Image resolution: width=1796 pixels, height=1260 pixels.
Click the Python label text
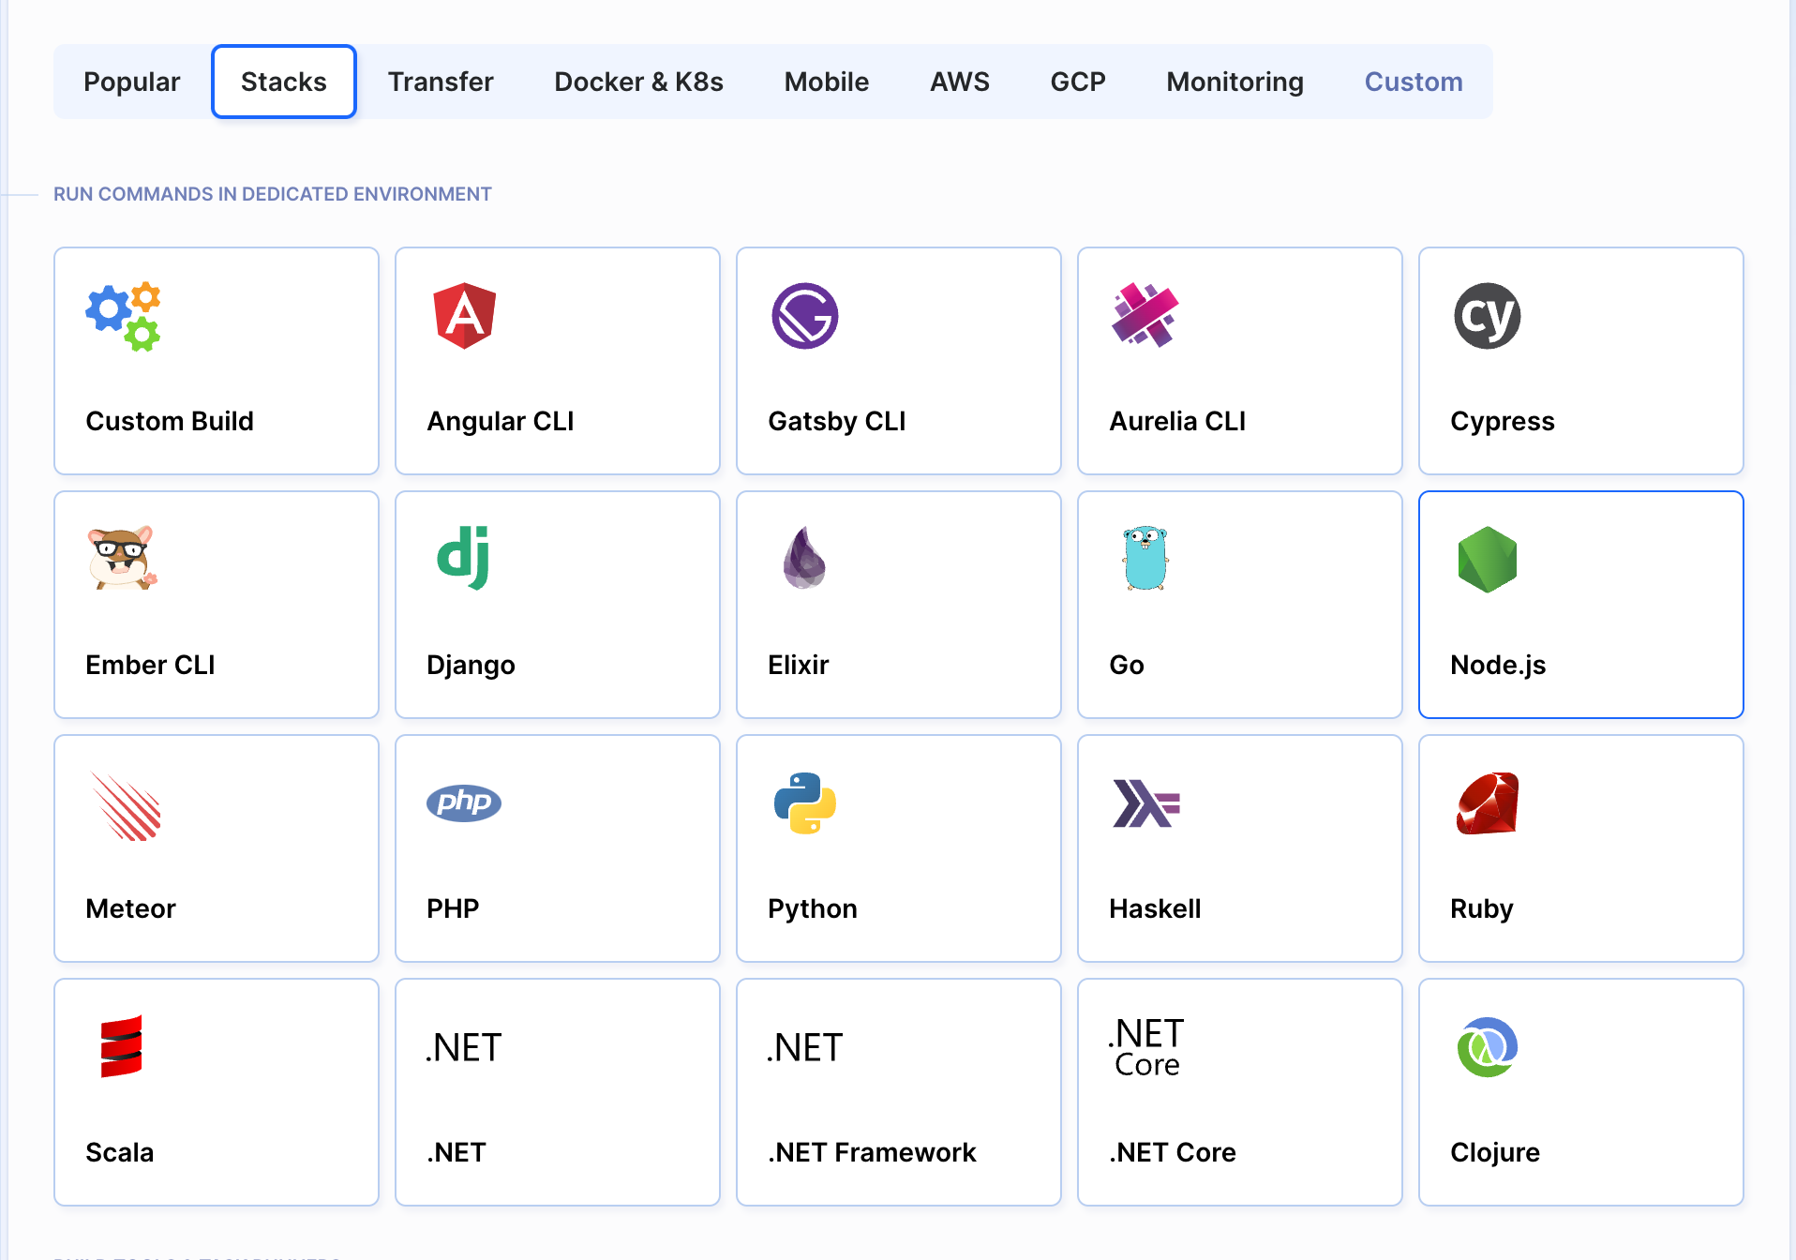coord(813,908)
